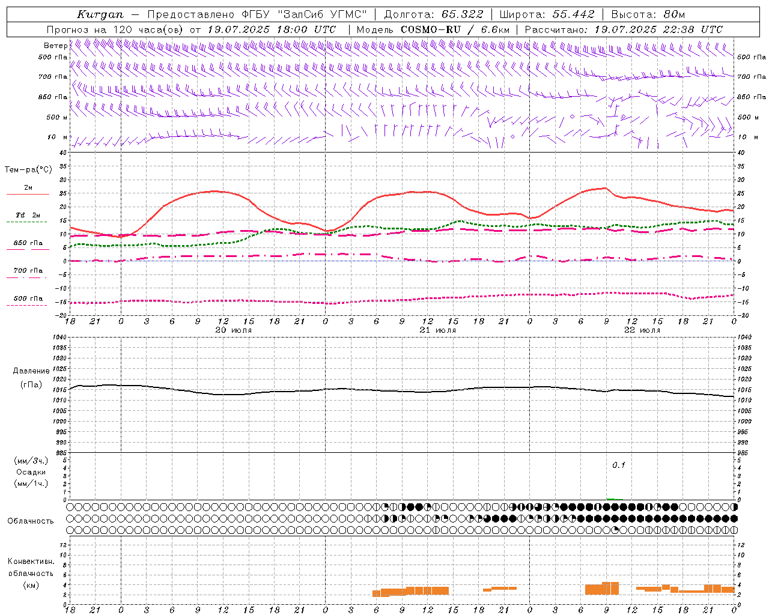
Task: Click the small green precipitation bar
Action: 611,499
